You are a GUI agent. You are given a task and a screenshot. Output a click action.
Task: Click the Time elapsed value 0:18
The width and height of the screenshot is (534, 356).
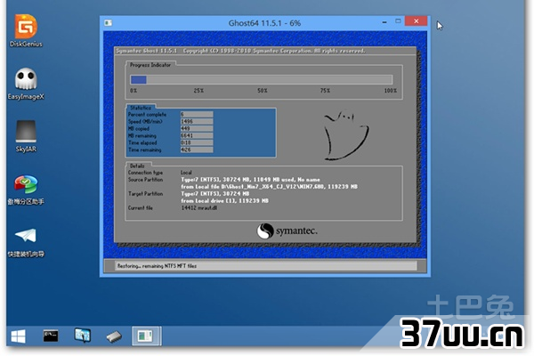coord(197,142)
